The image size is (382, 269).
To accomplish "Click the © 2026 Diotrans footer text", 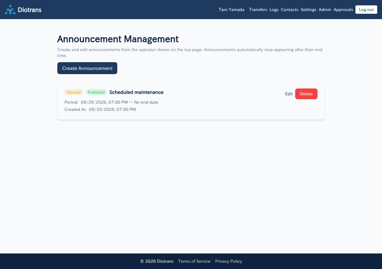I will [157, 261].
